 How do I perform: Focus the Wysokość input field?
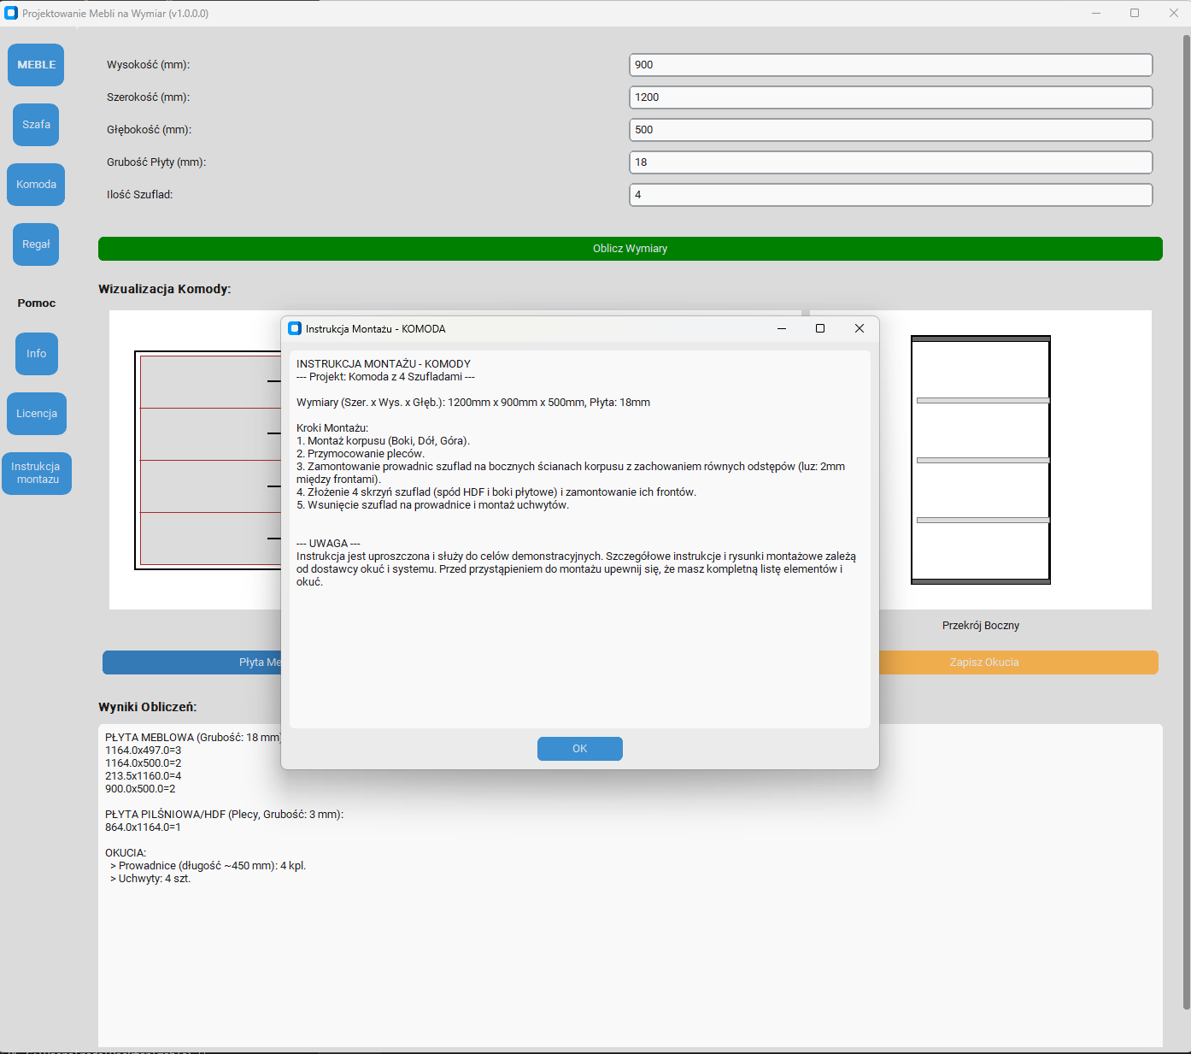pyautogui.click(x=890, y=65)
